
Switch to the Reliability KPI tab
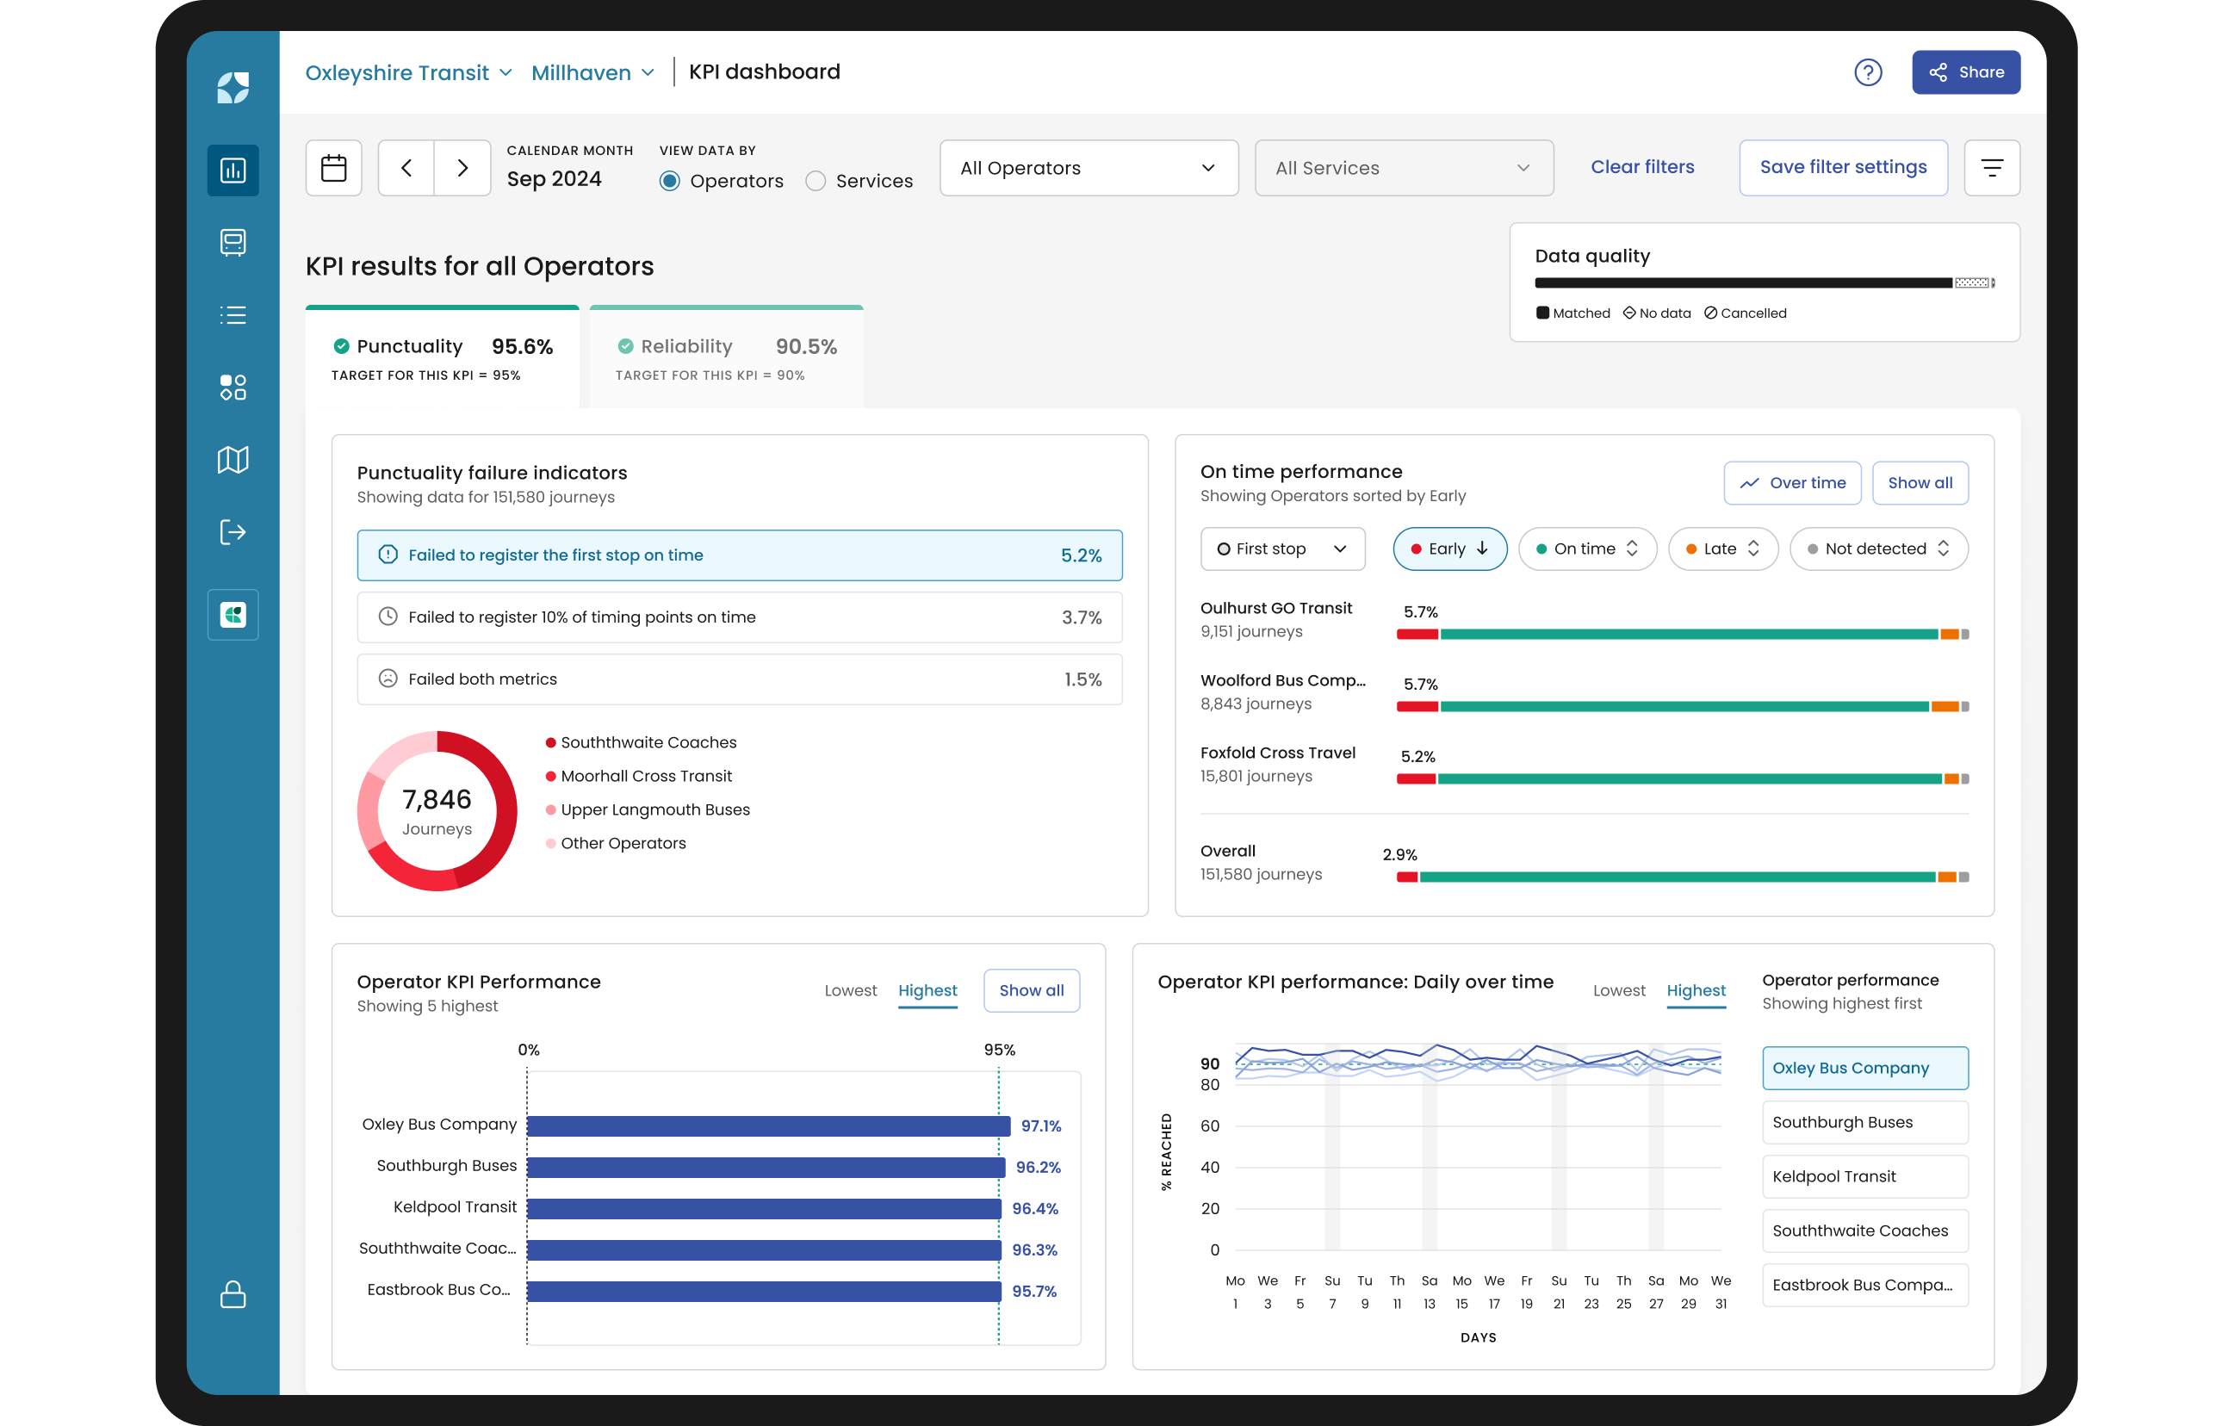[x=725, y=358]
